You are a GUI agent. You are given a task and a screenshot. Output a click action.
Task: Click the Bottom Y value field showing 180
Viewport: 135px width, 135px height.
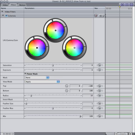pos(88,91)
